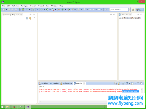Click the Clear Console icon
This screenshot has width=146, height=109.
116,83
